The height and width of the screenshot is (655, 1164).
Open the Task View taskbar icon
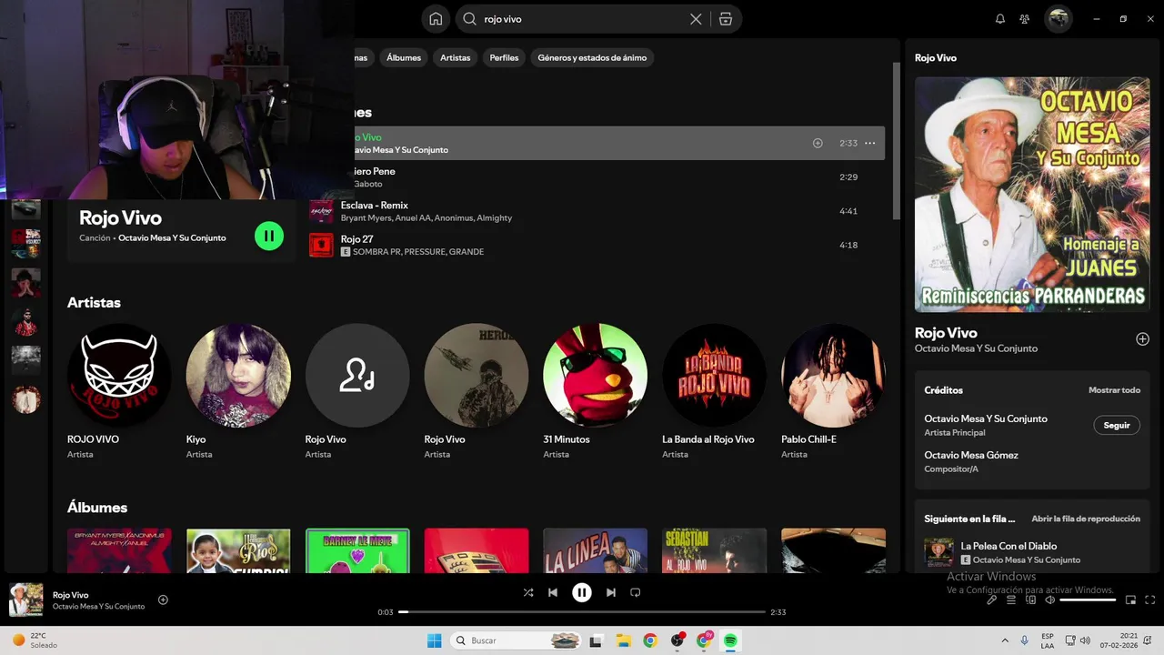pos(596,640)
